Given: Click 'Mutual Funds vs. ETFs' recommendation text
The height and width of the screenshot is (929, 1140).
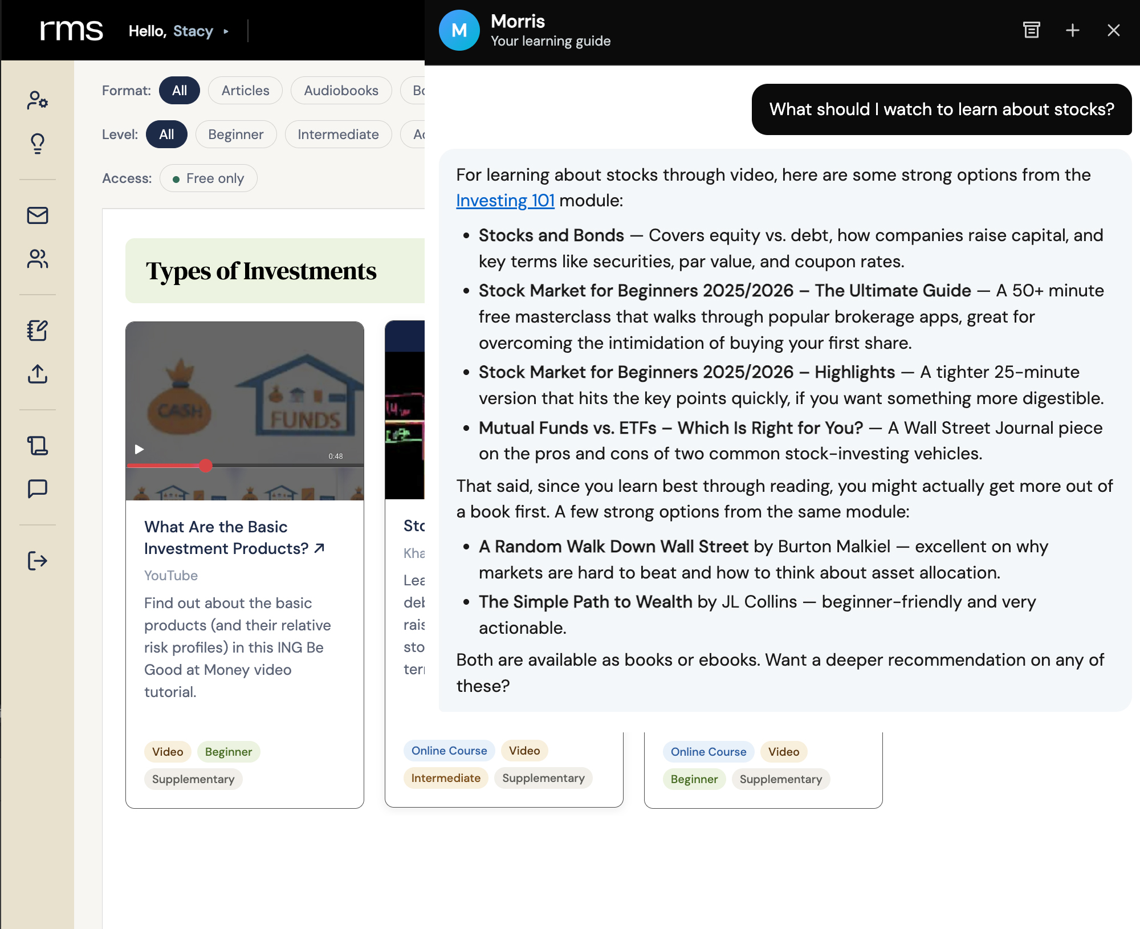Looking at the screenshot, I should tap(671, 428).
